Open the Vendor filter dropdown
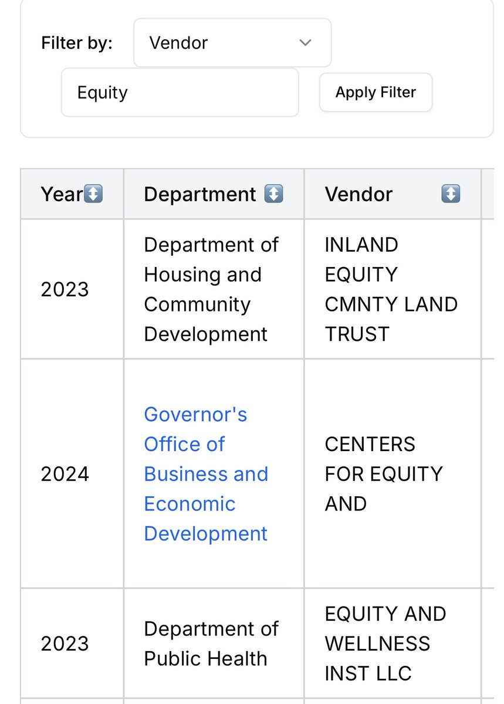The image size is (504, 704). coord(232,43)
